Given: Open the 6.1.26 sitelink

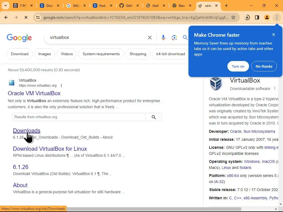Looking at the screenshot, I should 20,167.
